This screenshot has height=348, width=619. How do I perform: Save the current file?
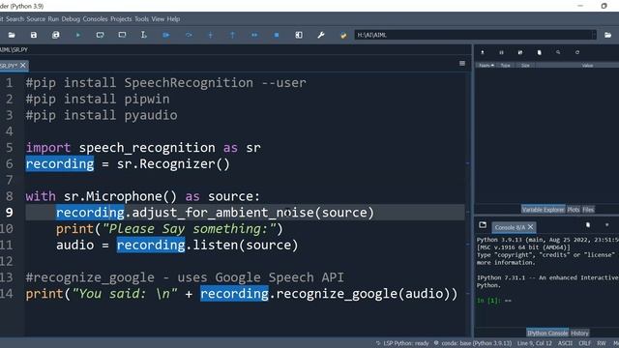click(x=34, y=35)
